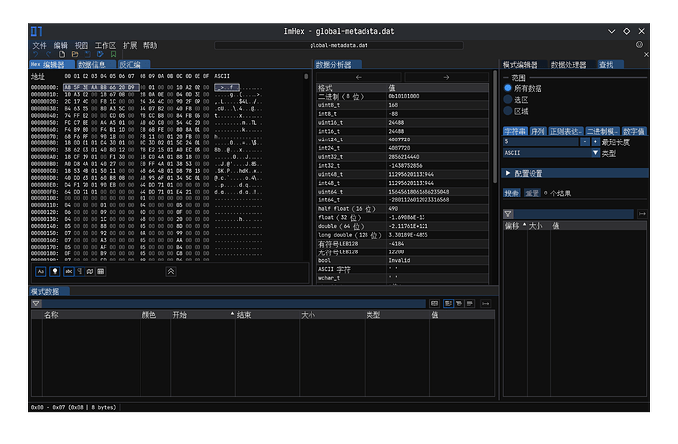The image size is (678, 444).
Task: Click the pattern data filter input field
Action: (234, 304)
